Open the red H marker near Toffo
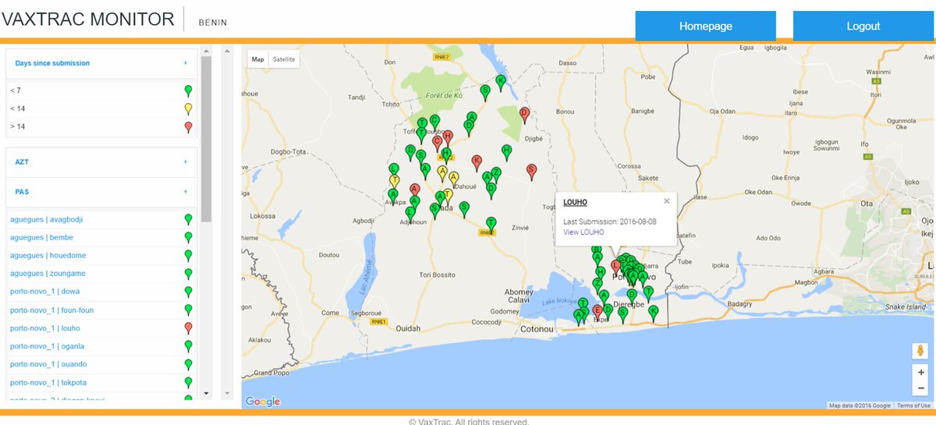 click(x=448, y=138)
